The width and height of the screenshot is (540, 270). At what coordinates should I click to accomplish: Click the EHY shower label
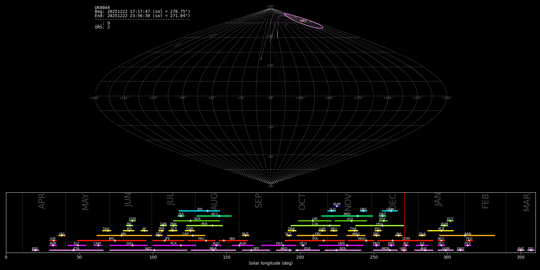[382, 219]
